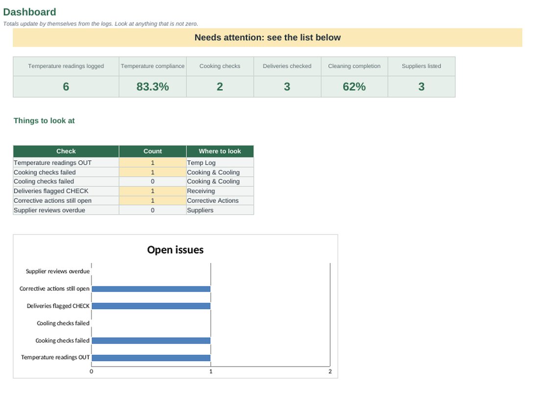The image size is (539, 417).
Task: Click the 'Needs attention: see the list below' banner
Action: 268,37
